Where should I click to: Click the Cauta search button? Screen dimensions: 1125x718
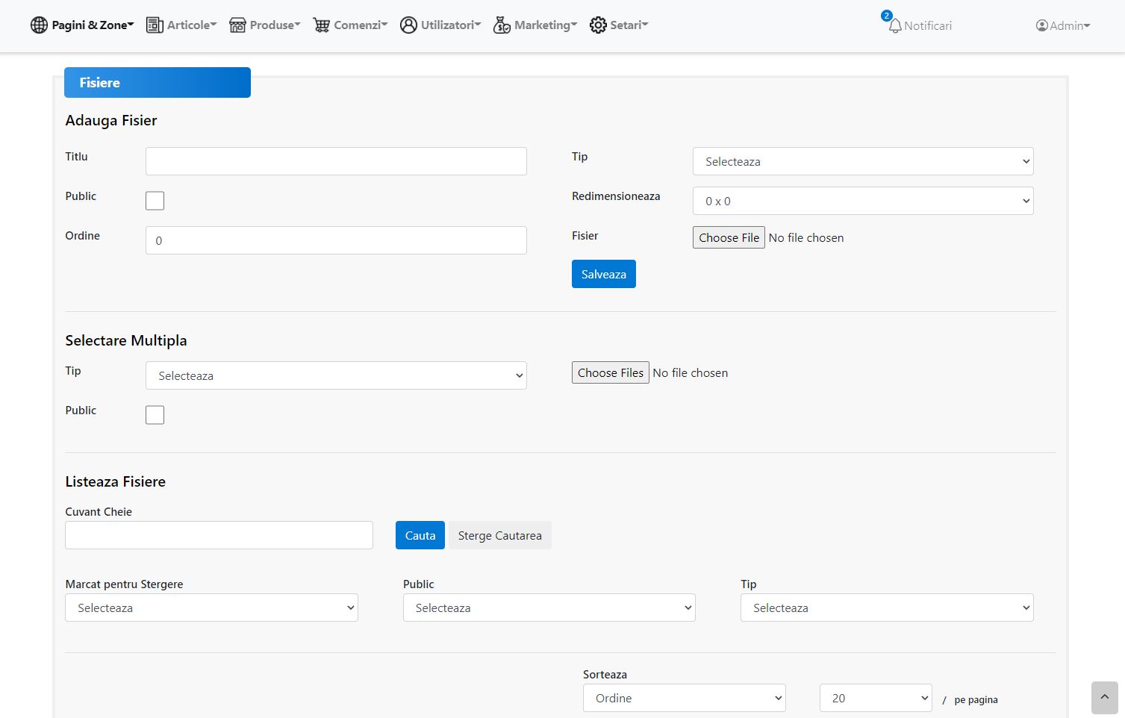pos(420,535)
